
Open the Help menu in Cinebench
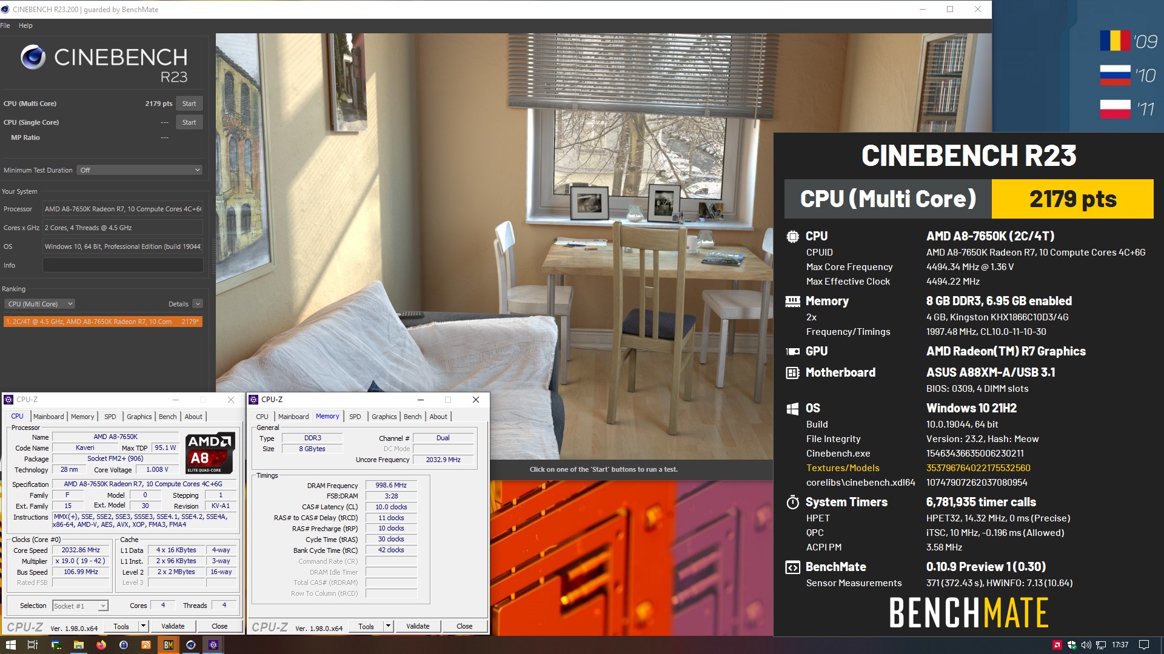(x=25, y=25)
